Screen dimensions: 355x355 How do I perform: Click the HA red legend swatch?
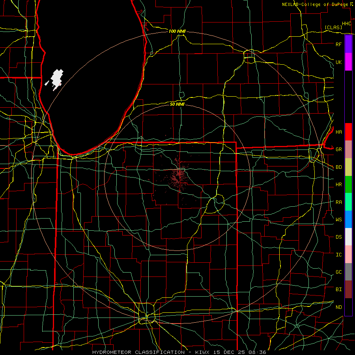point(348,132)
